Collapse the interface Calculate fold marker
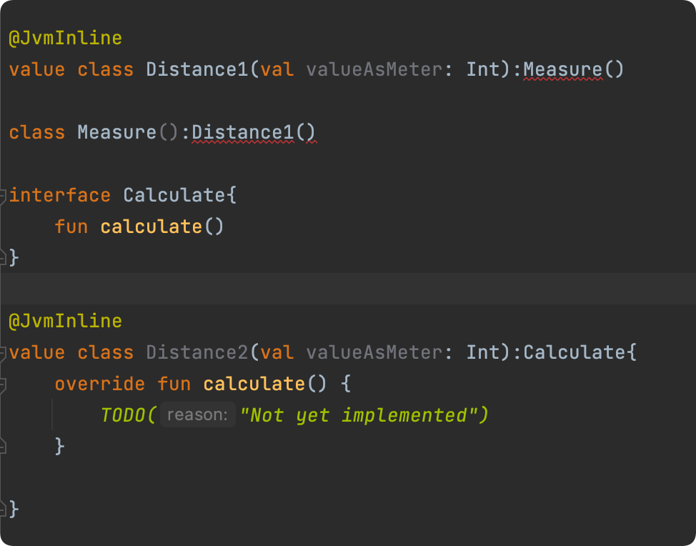The image size is (696, 546). click(x=3, y=195)
